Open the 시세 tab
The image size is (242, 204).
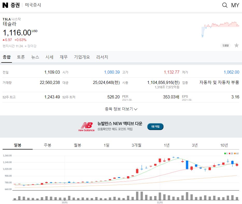[49, 57]
